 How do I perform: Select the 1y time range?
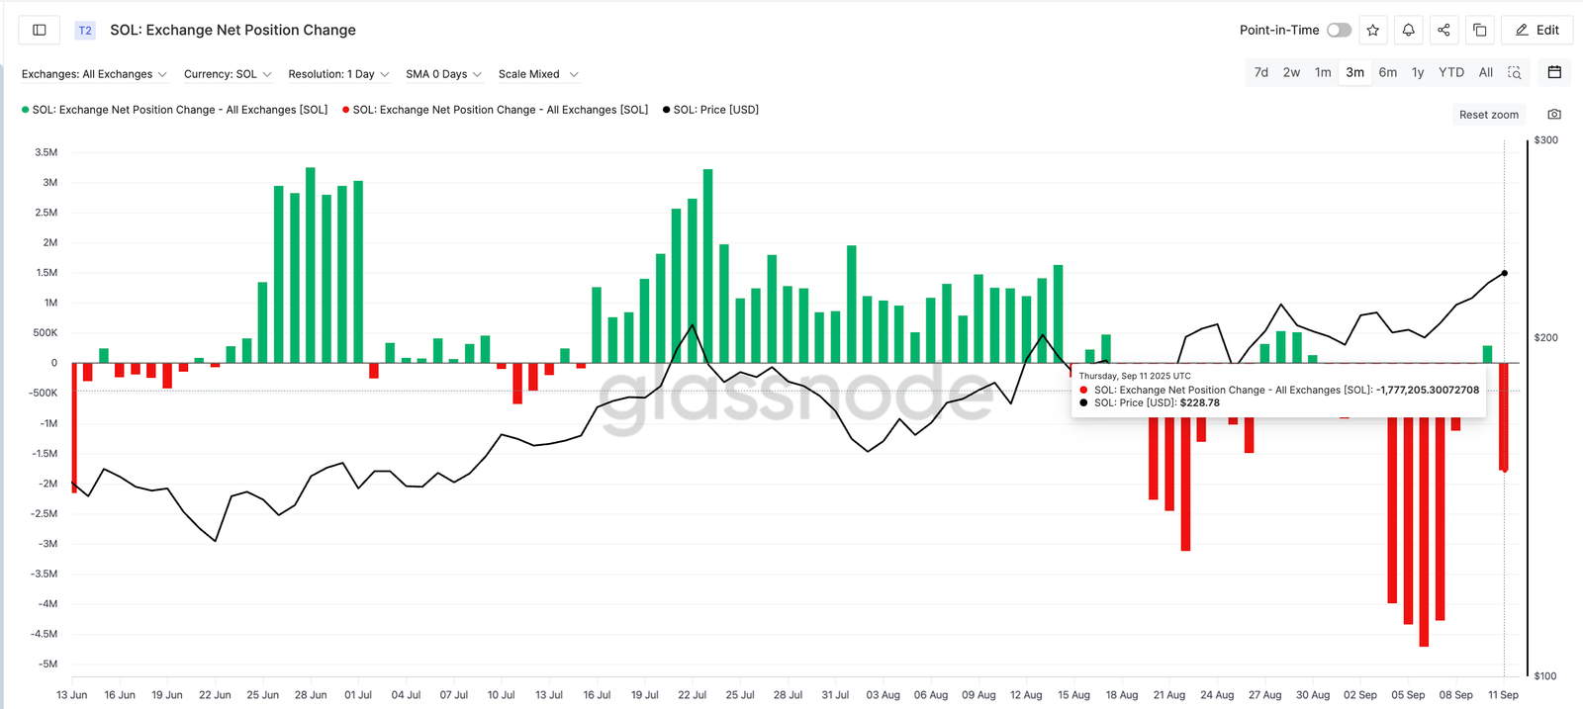[1418, 72]
